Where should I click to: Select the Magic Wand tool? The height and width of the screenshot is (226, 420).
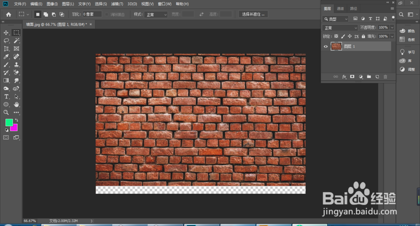pyautogui.click(x=16, y=41)
